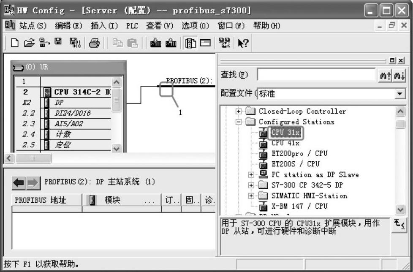The width and height of the screenshot is (413, 272).
Task: Select the DI24/DO16 rack row
Action: (x=63, y=113)
